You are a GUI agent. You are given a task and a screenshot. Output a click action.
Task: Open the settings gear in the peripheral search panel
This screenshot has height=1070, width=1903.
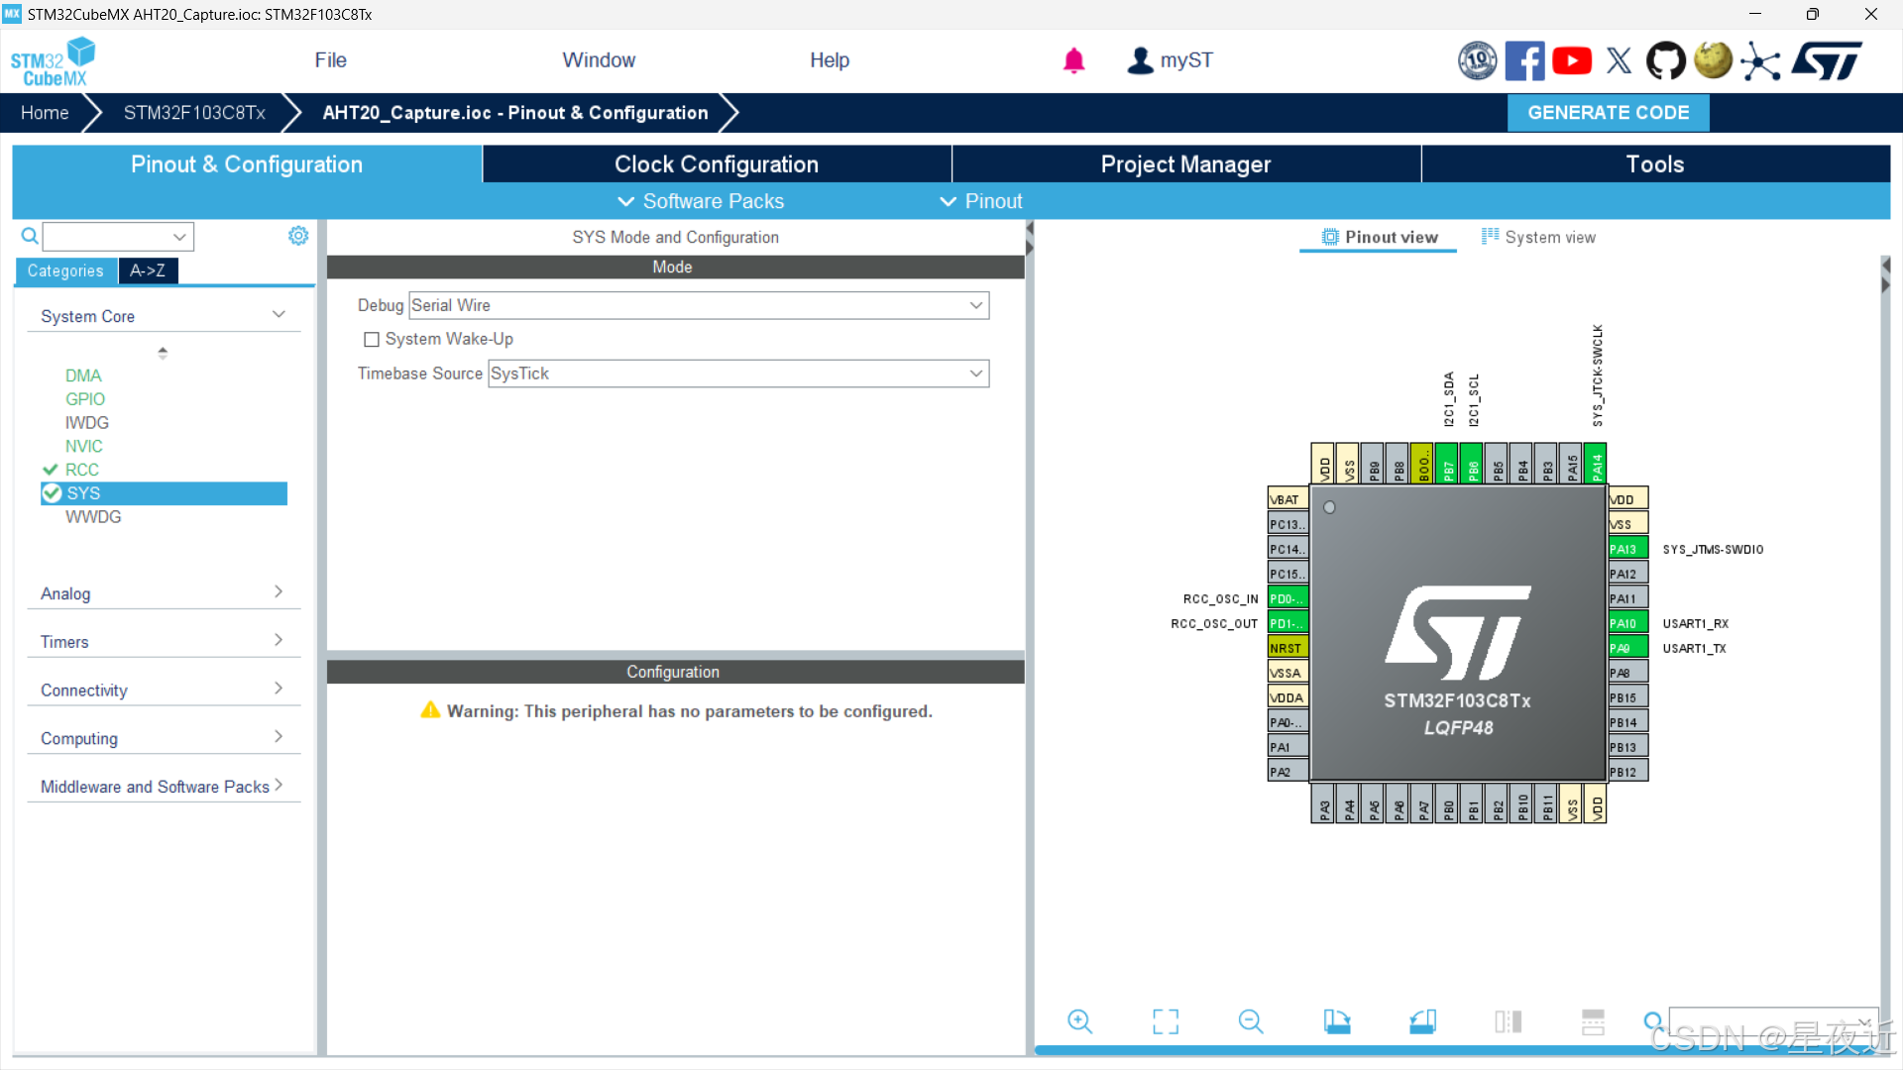click(x=297, y=236)
